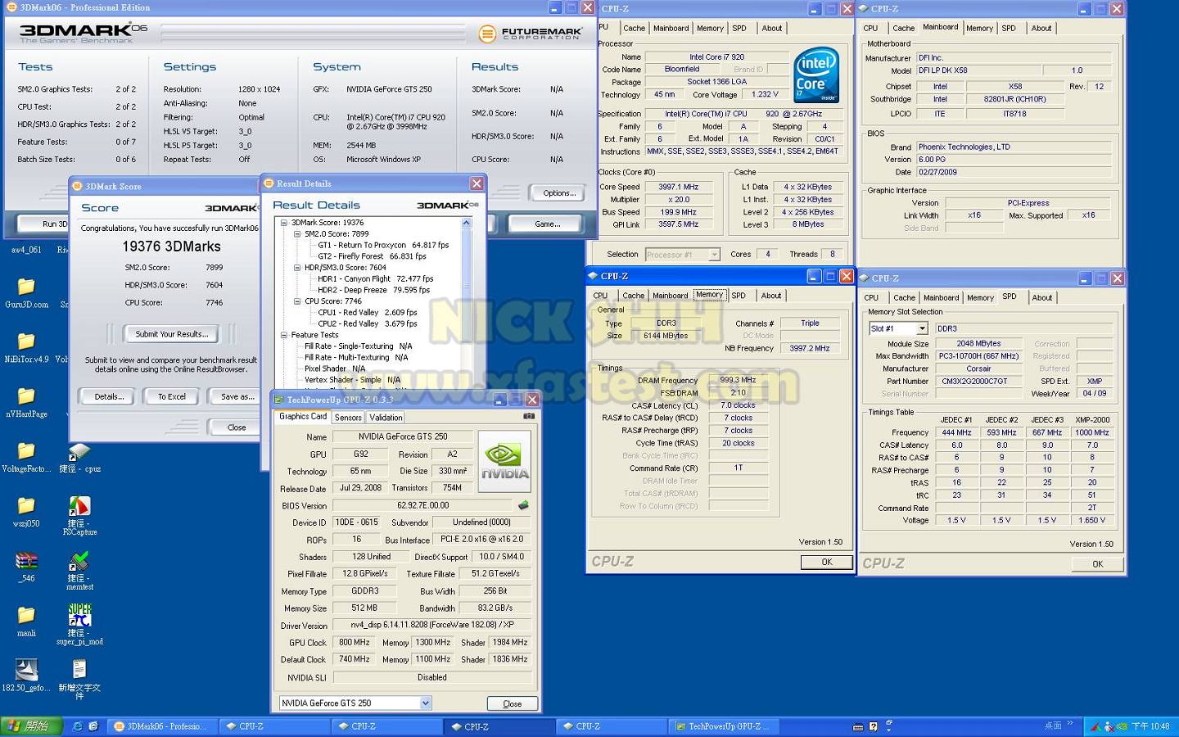Switch to the Validation tab in GPU-Z
Screen dimensions: 1179x737
pos(386,418)
